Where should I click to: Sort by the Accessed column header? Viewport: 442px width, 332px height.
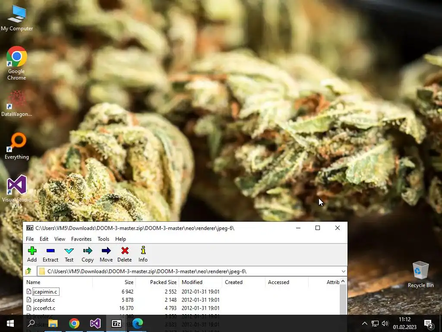[x=287, y=282]
